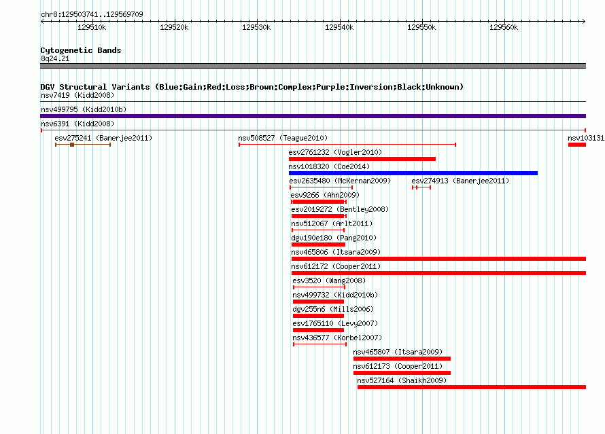The width and height of the screenshot is (605, 434).
Task: Click the ruler's left end arrow
Action: (42, 22)
